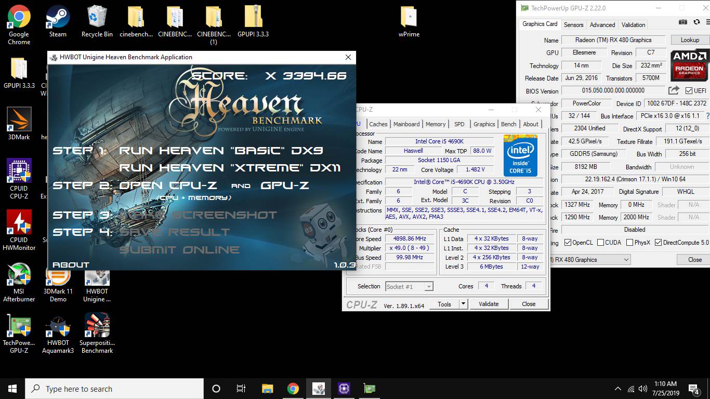Open the Socket #1 selection dropdown in CPU-Z
The height and width of the screenshot is (399, 710).
pyautogui.click(x=409, y=286)
